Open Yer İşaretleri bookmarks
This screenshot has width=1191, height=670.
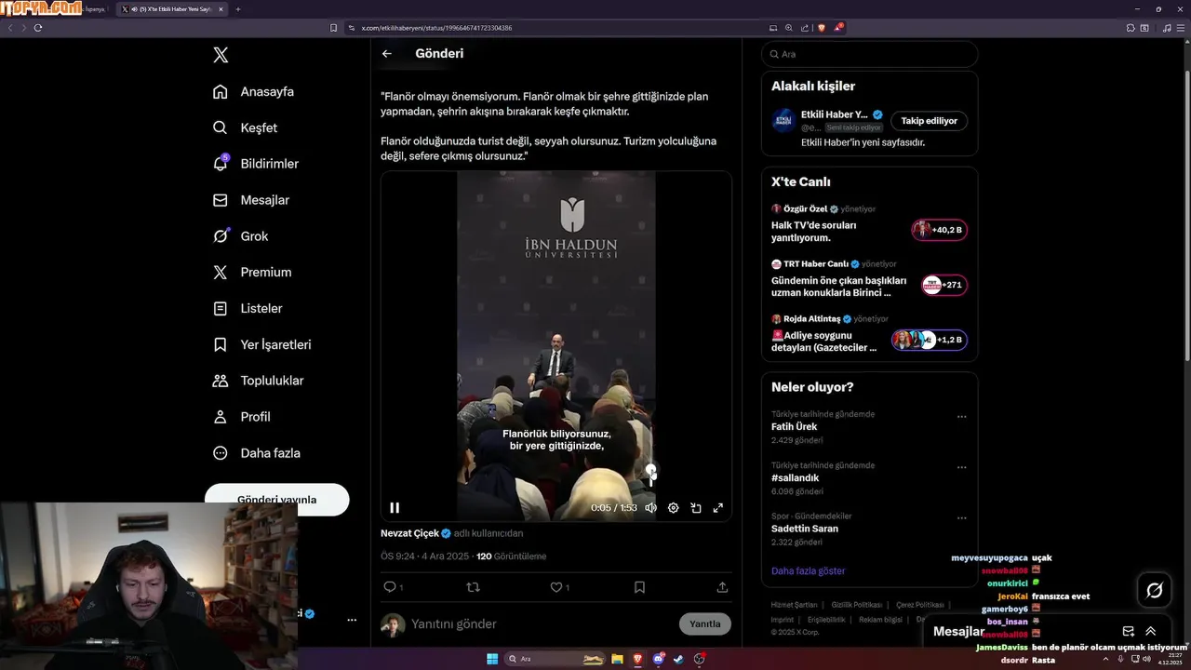tap(262, 344)
